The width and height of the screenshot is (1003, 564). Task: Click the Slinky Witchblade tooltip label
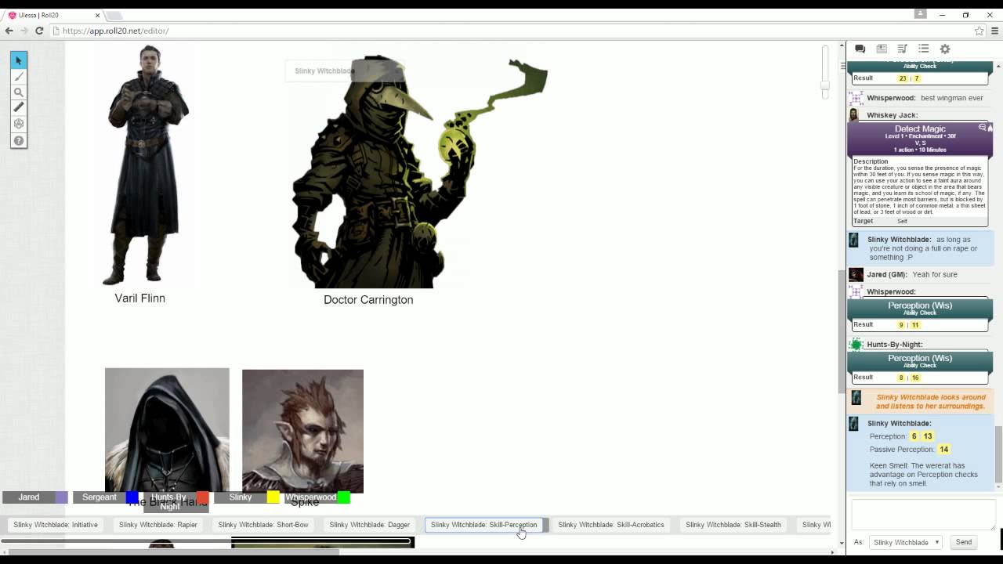[x=324, y=71]
